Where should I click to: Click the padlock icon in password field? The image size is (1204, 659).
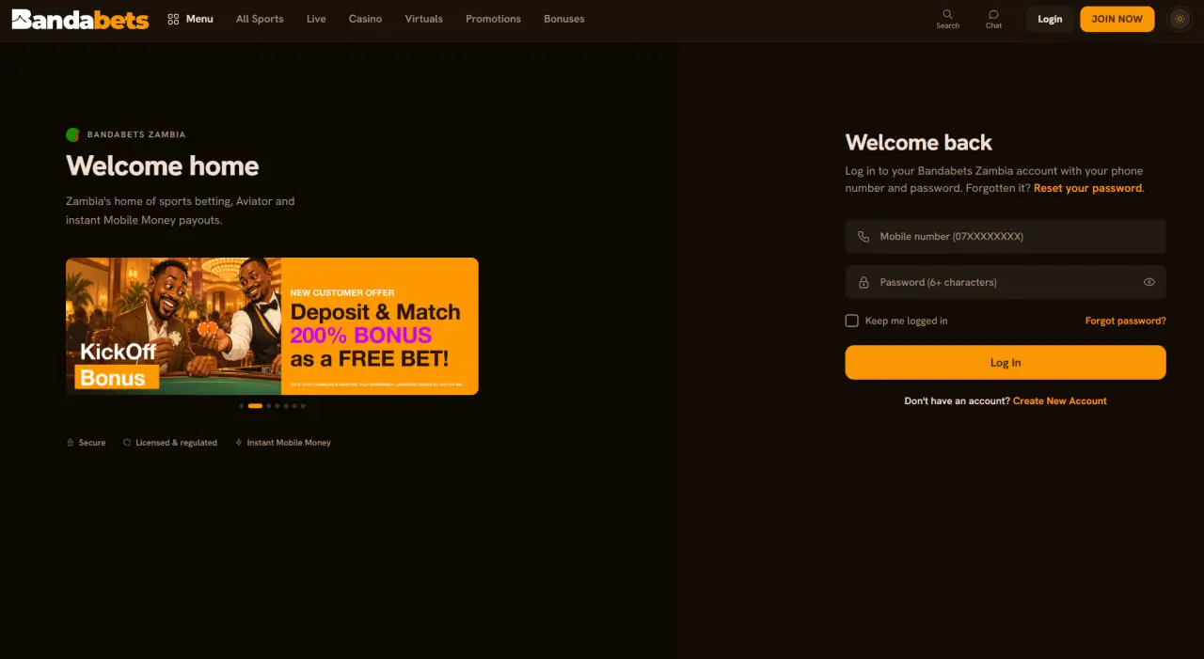click(x=863, y=282)
